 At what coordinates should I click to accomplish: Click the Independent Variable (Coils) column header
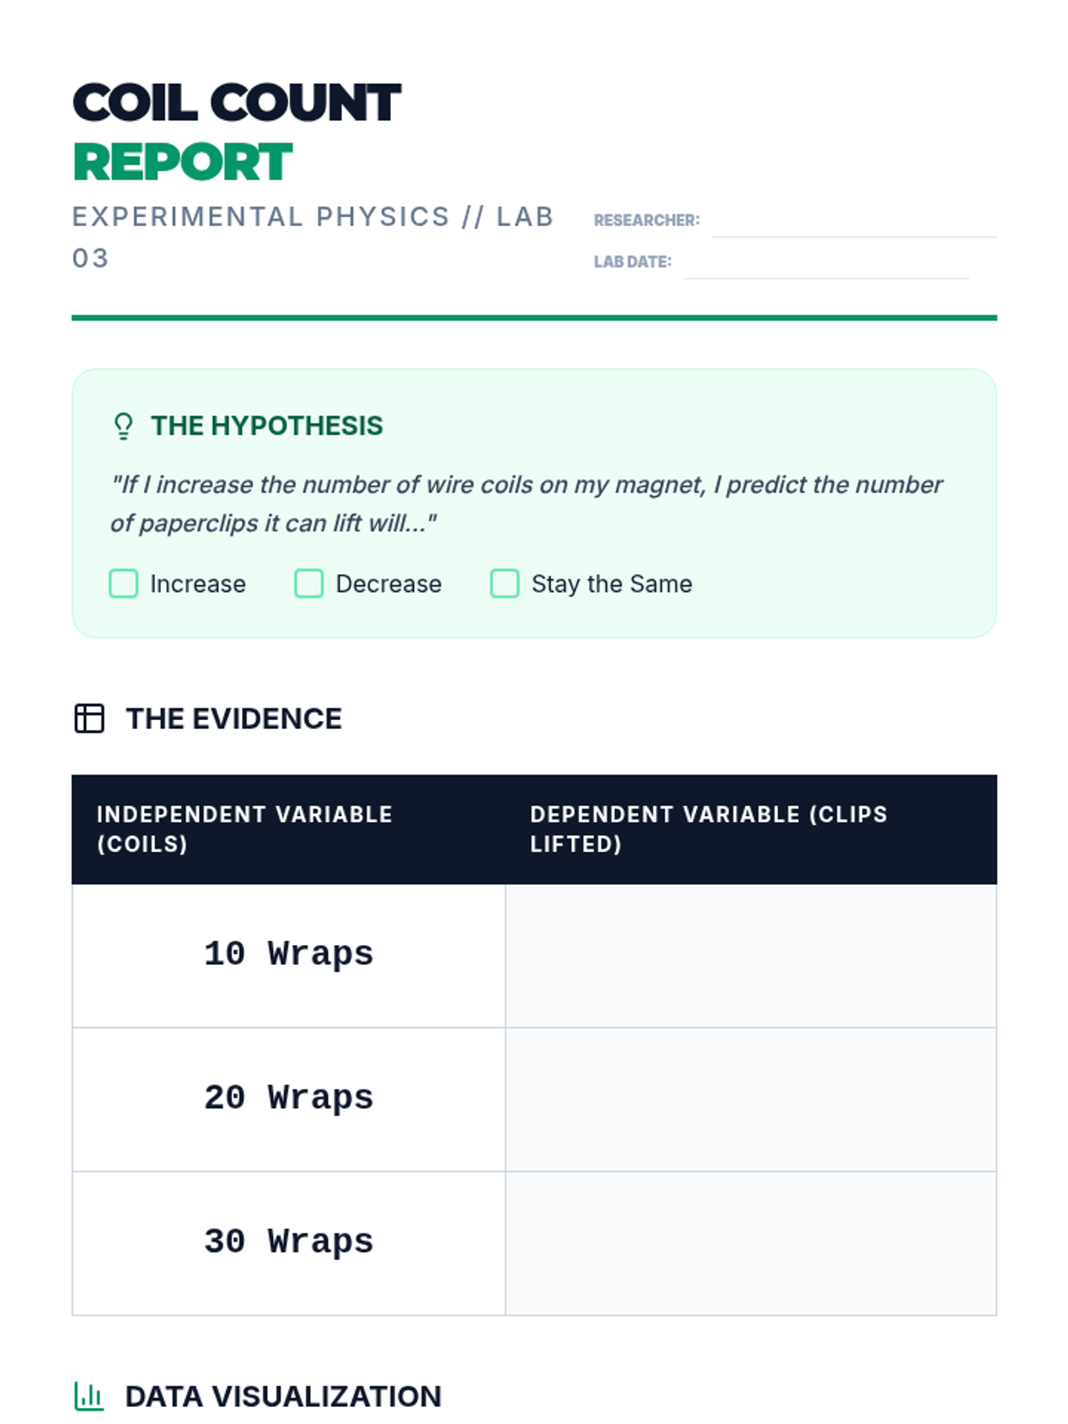(x=245, y=829)
